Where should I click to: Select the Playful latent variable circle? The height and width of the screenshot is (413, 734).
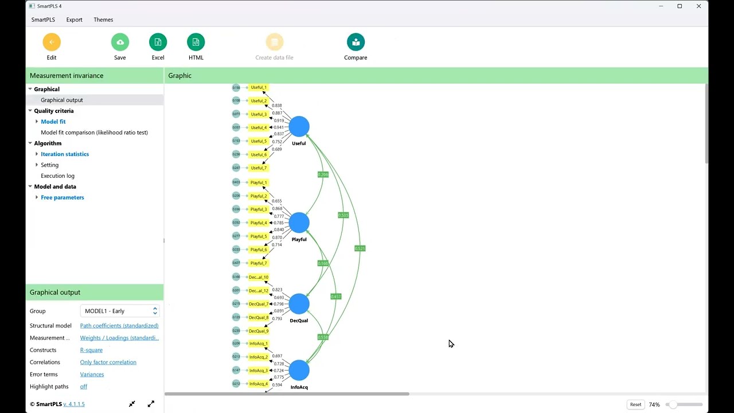299,223
